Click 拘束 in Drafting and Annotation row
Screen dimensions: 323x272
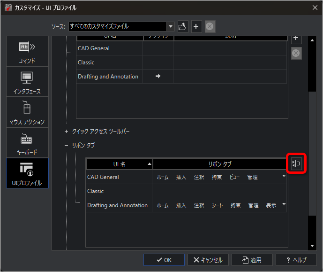(x=236, y=205)
